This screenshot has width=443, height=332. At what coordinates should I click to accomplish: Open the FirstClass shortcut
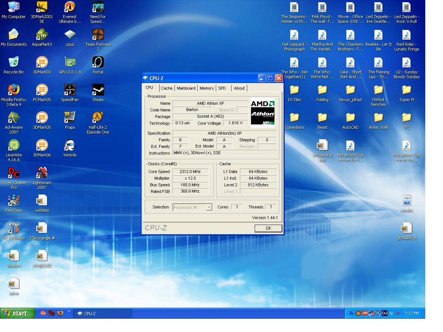14,204
